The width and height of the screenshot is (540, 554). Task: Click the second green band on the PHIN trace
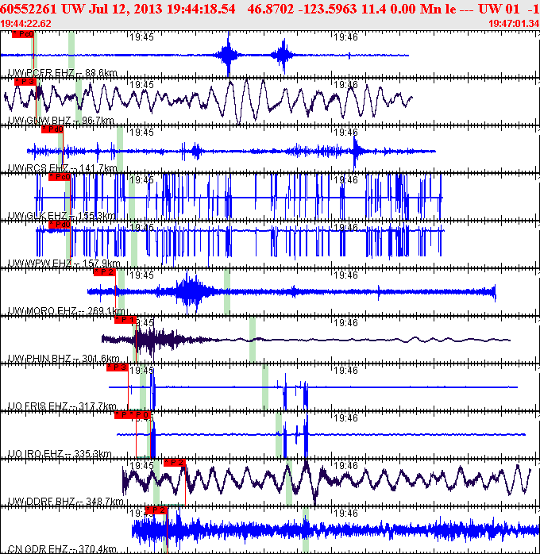tap(253, 340)
